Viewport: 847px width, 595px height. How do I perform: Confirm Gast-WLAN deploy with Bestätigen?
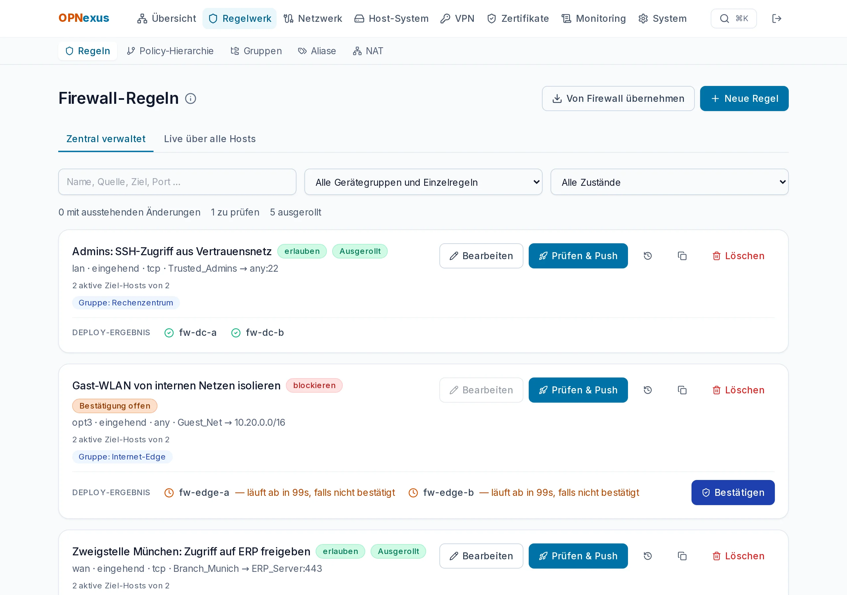tap(733, 493)
